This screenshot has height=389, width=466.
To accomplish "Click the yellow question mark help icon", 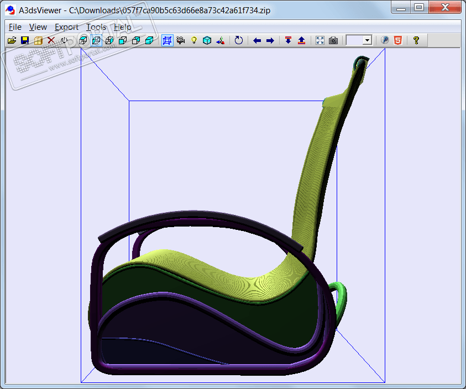I will 416,40.
